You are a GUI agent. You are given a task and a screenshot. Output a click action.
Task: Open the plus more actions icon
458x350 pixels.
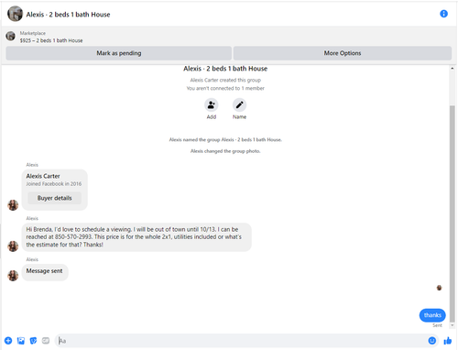[8, 341]
